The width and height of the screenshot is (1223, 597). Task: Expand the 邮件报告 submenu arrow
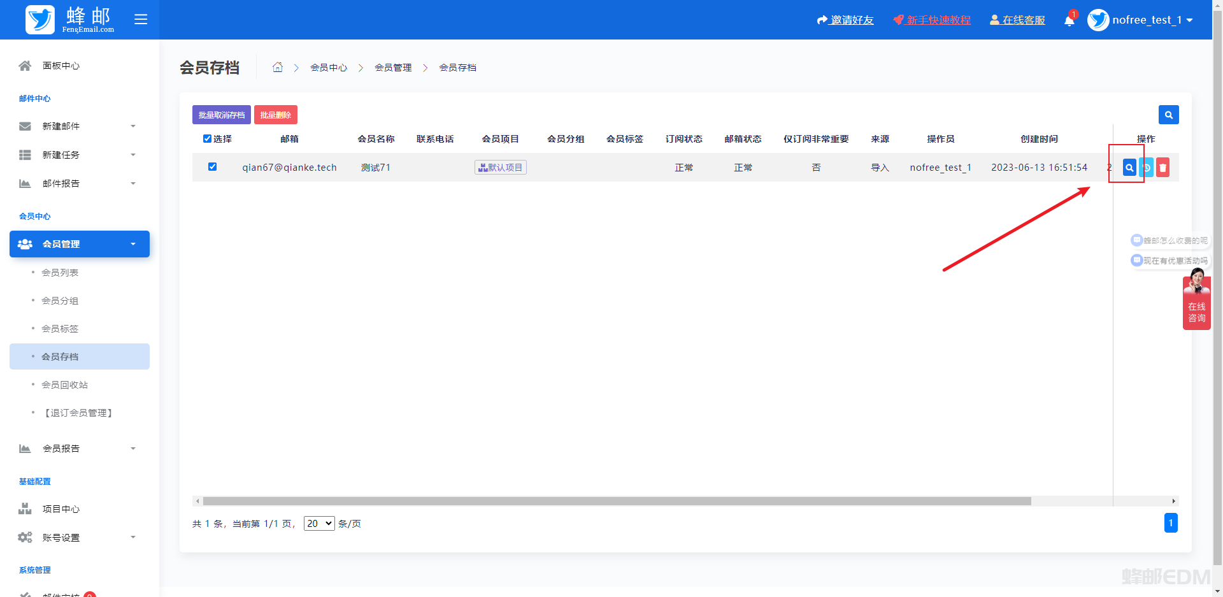[x=133, y=183]
